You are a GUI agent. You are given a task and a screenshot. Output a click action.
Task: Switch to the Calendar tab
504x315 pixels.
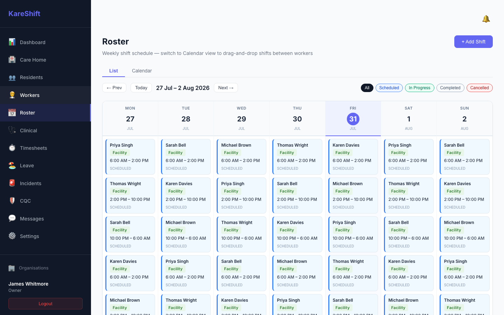pos(142,71)
